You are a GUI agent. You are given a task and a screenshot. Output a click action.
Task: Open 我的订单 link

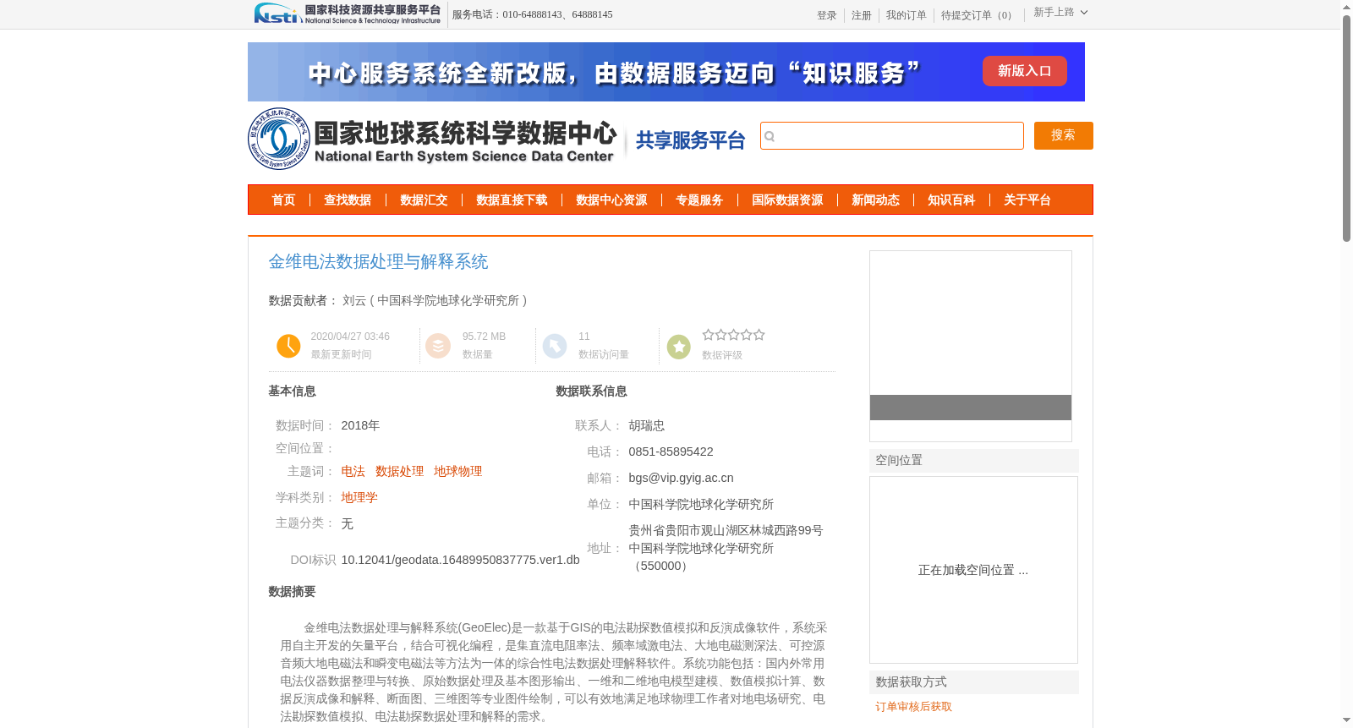pyautogui.click(x=907, y=15)
